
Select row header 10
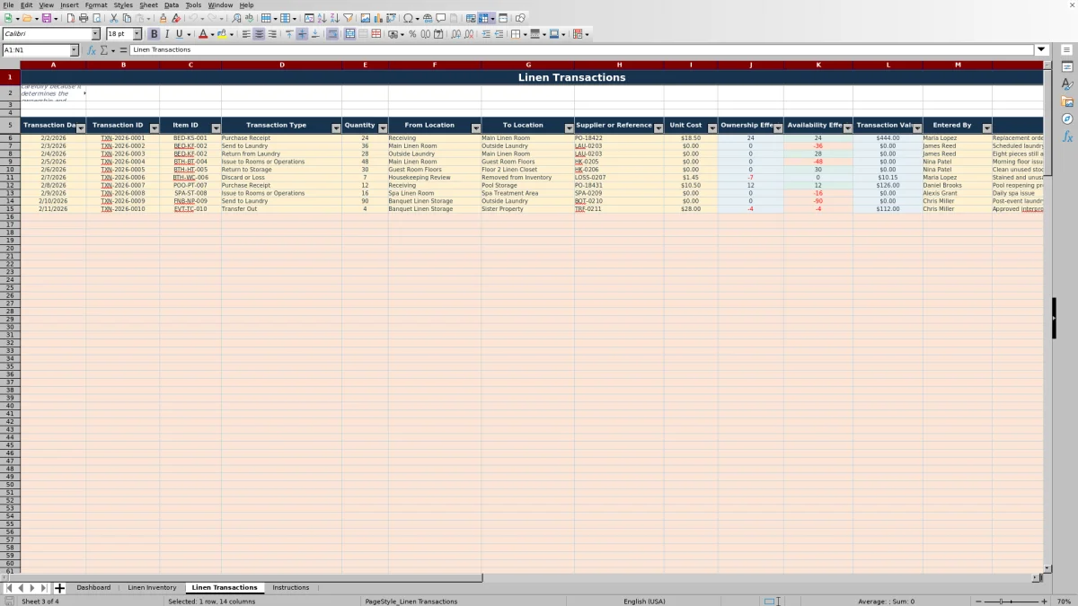(10, 170)
